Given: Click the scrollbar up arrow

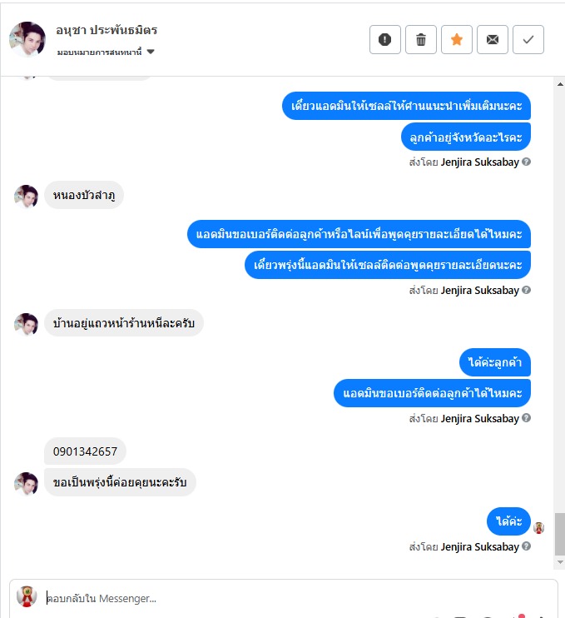Looking at the screenshot, I should click(x=560, y=84).
